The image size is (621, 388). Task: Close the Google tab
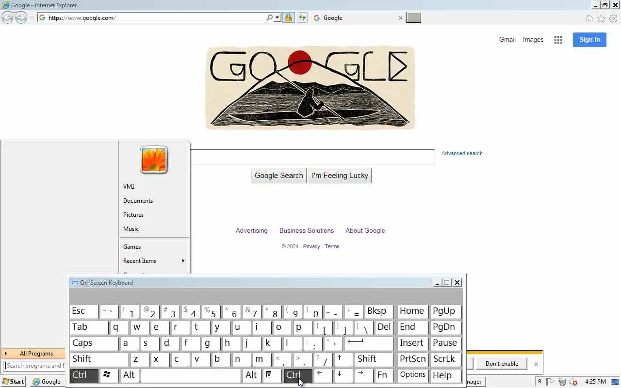tap(400, 18)
